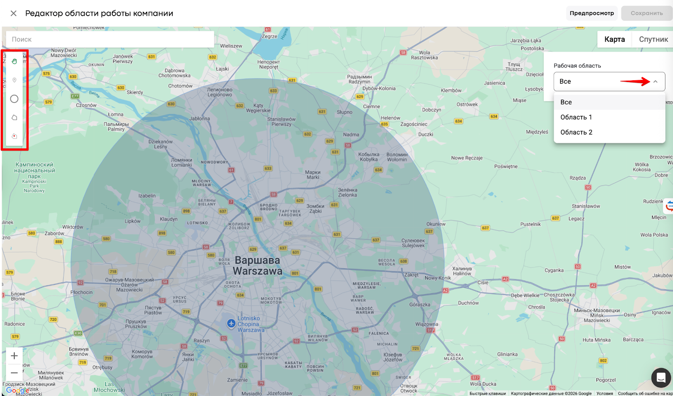
Task: Zoom in with the plus button
Action: point(14,356)
